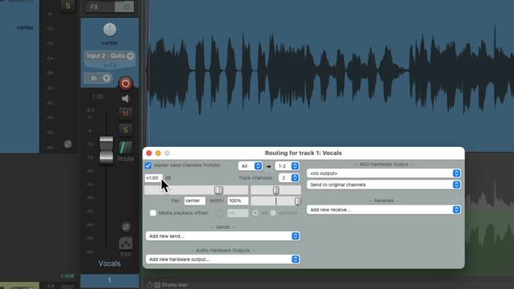Click the routing pan slider handle

pos(276,190)
